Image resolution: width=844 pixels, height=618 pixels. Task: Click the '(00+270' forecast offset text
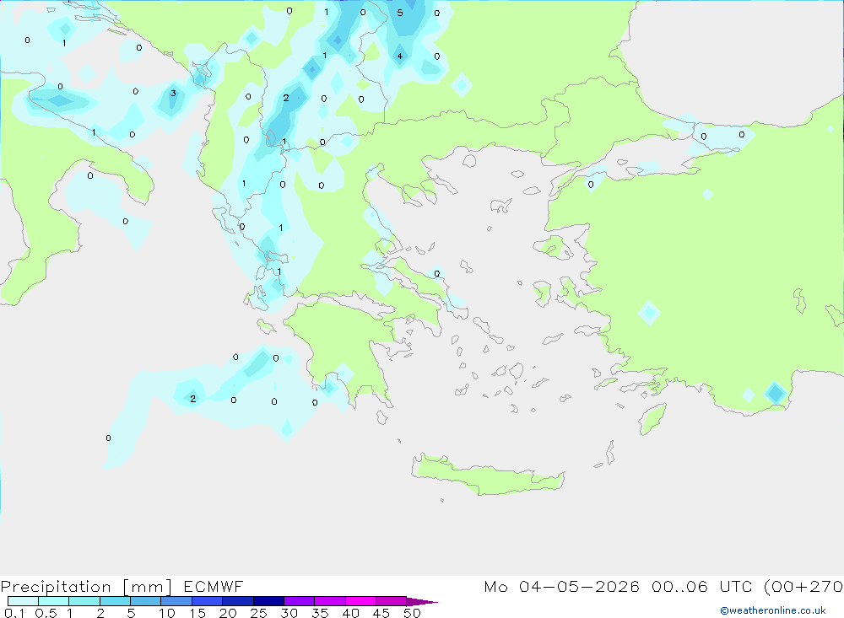pyautogui.click(x=803, y=586)
